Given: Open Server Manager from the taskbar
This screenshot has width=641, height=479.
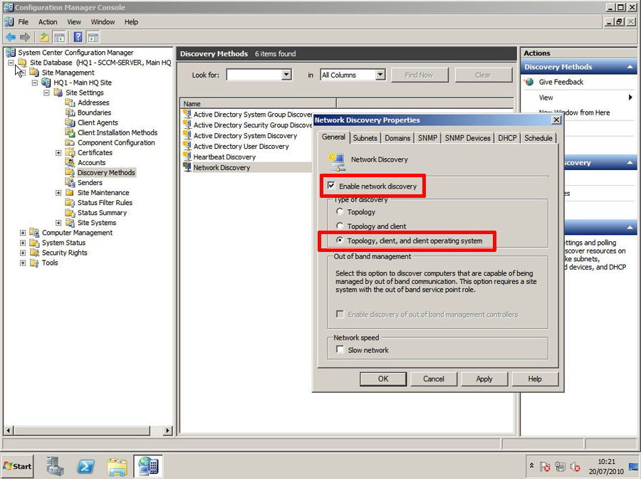Looking at the screenshot, I should pyautogui.click(x=55, y=466).
